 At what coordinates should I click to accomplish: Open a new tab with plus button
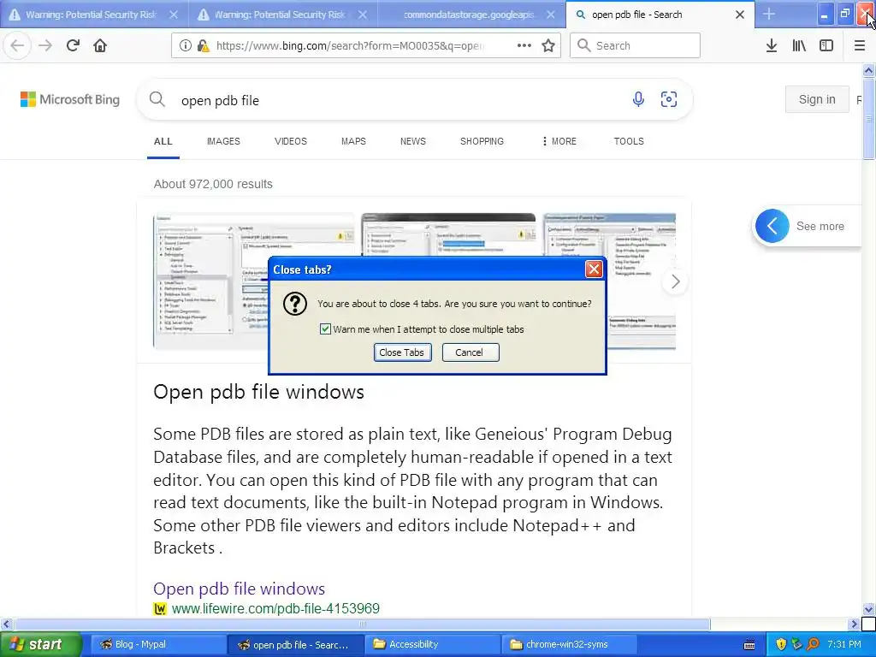769,15
